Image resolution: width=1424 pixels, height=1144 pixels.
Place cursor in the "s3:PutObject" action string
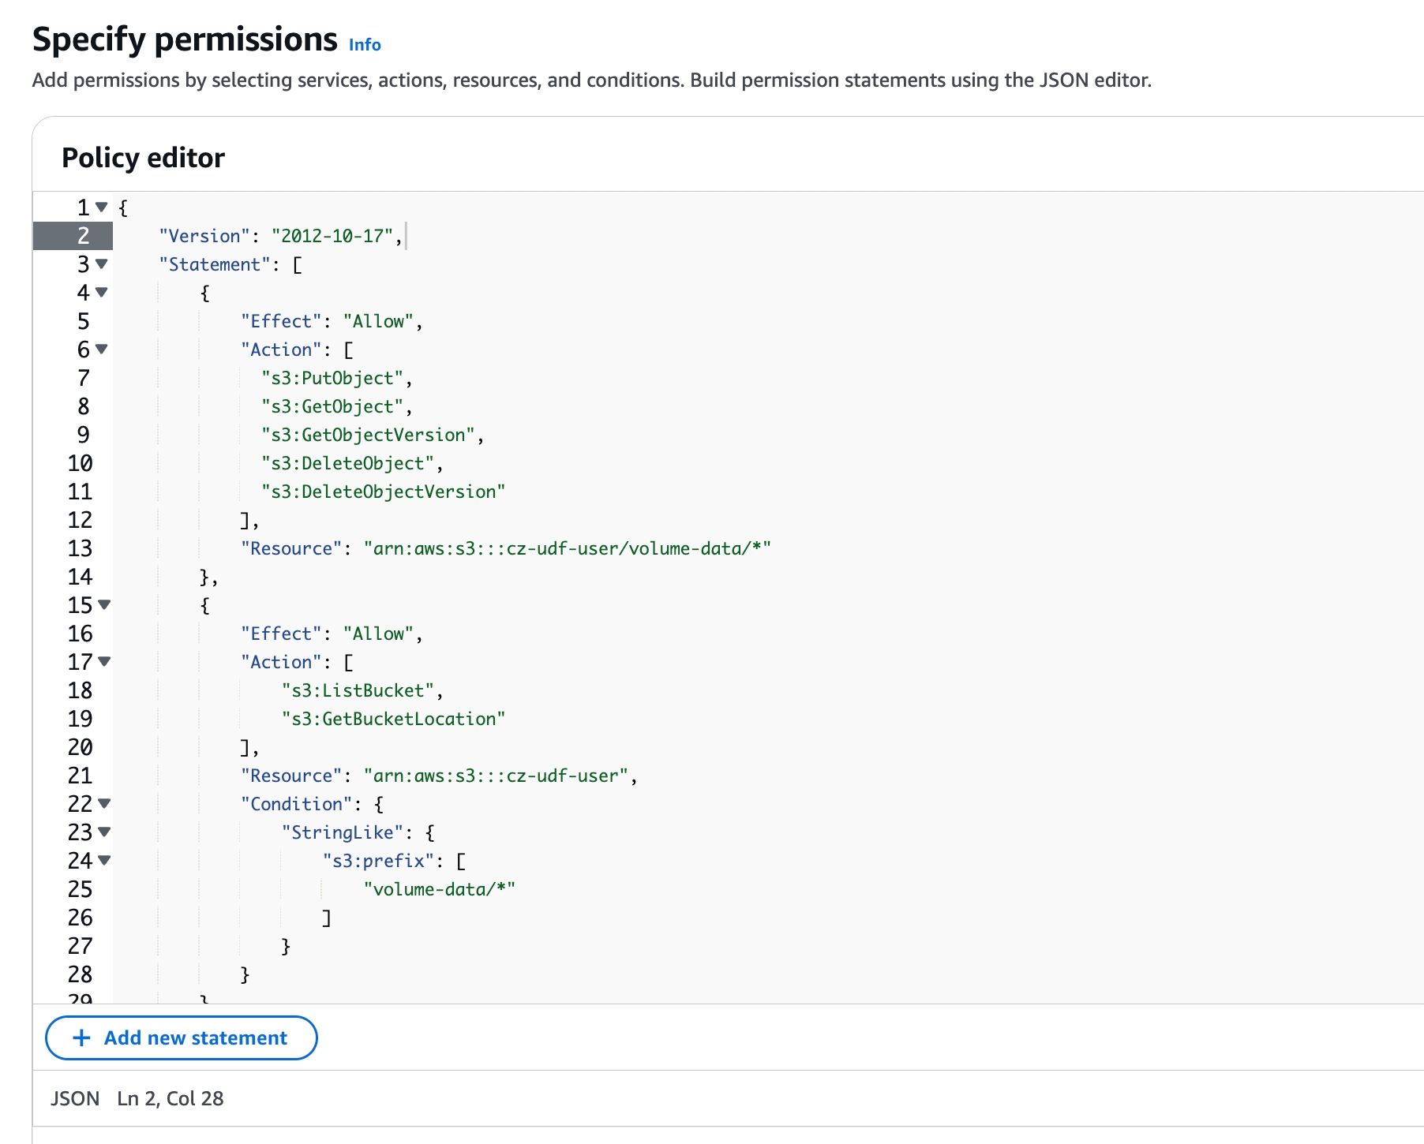pos(332,378)
